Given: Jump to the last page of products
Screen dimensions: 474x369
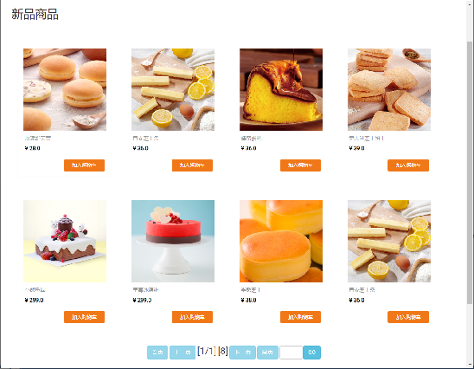Looking at the screenshot, I should pos(267,353).
